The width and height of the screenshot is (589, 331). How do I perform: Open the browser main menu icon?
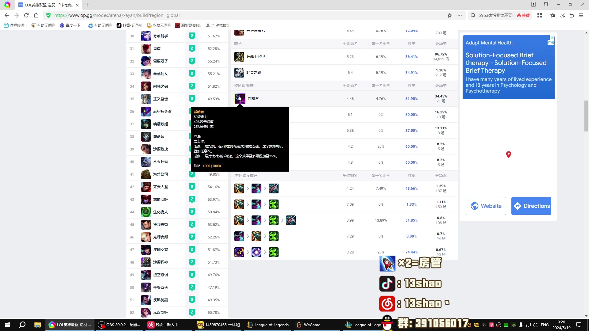click(x=581, y=15)
